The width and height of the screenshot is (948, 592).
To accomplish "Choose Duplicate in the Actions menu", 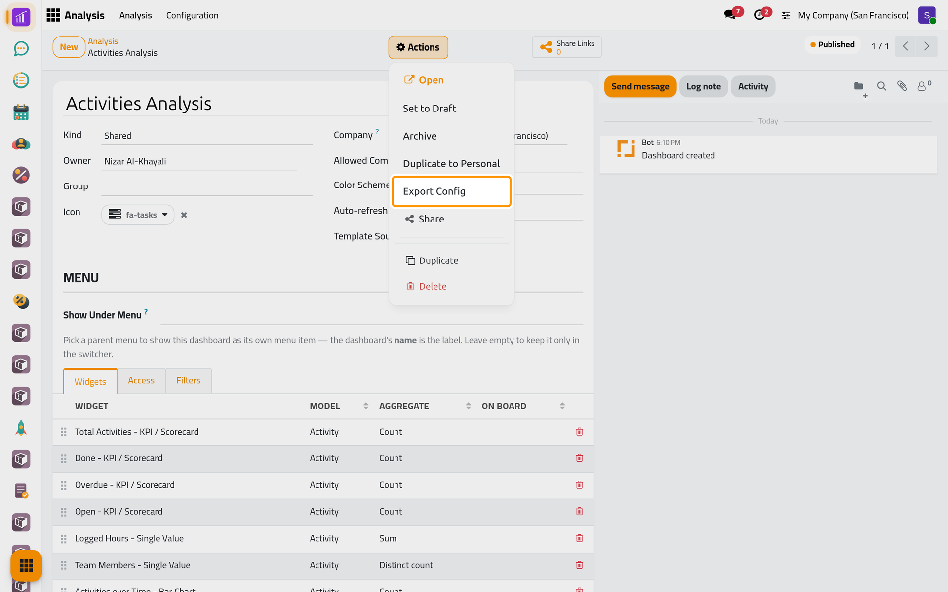I will coord(451,260).
